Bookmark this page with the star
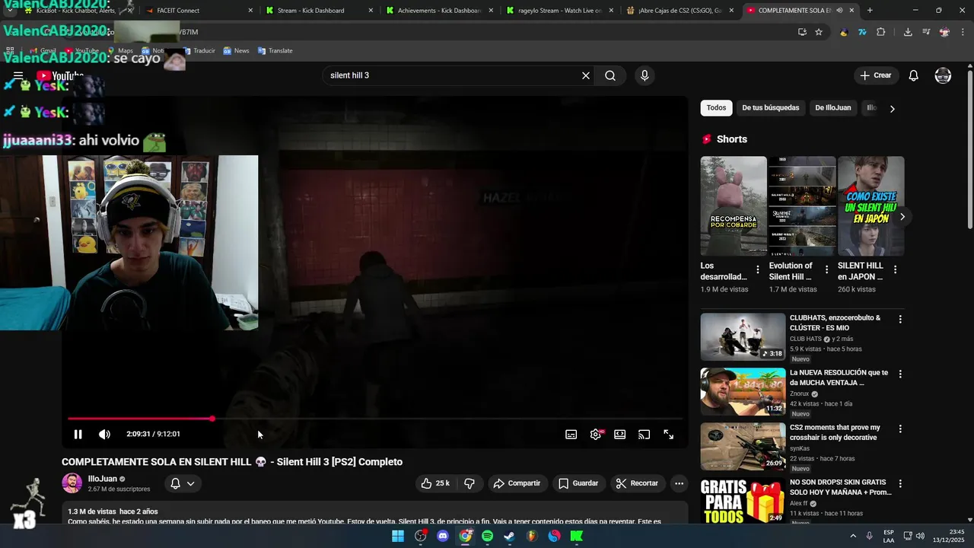The height and width of the screenshot is (548, 974). click(819, 32)
